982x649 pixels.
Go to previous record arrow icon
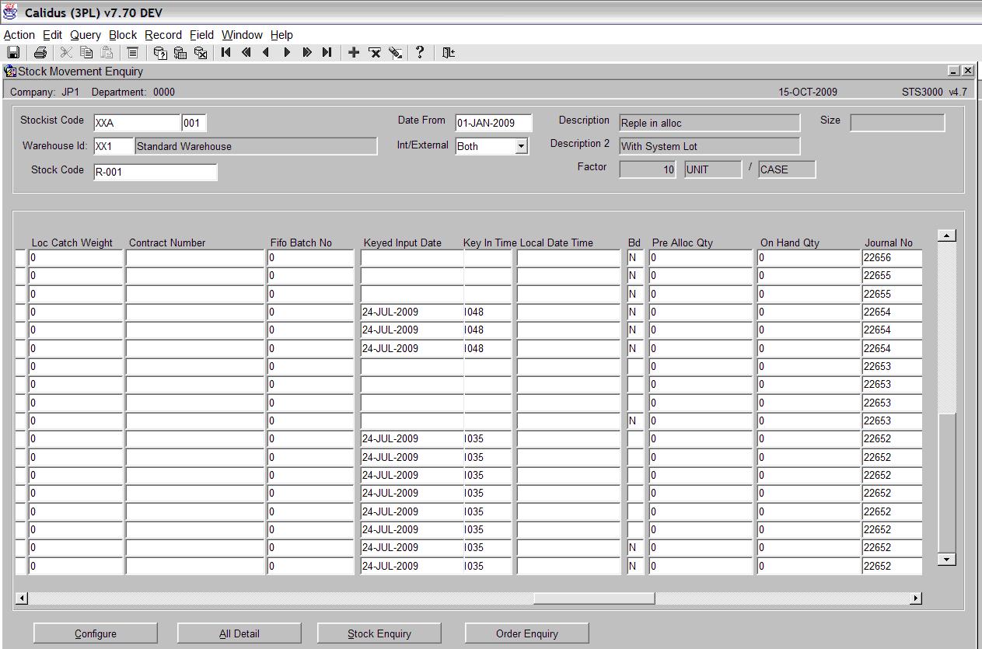click(267, 53)
